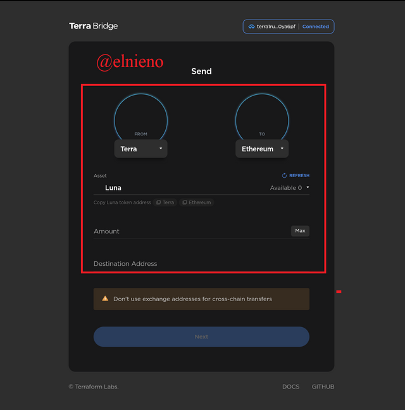Click the Next button
This screenshot has width=405, height=410.
click(201, 337)
